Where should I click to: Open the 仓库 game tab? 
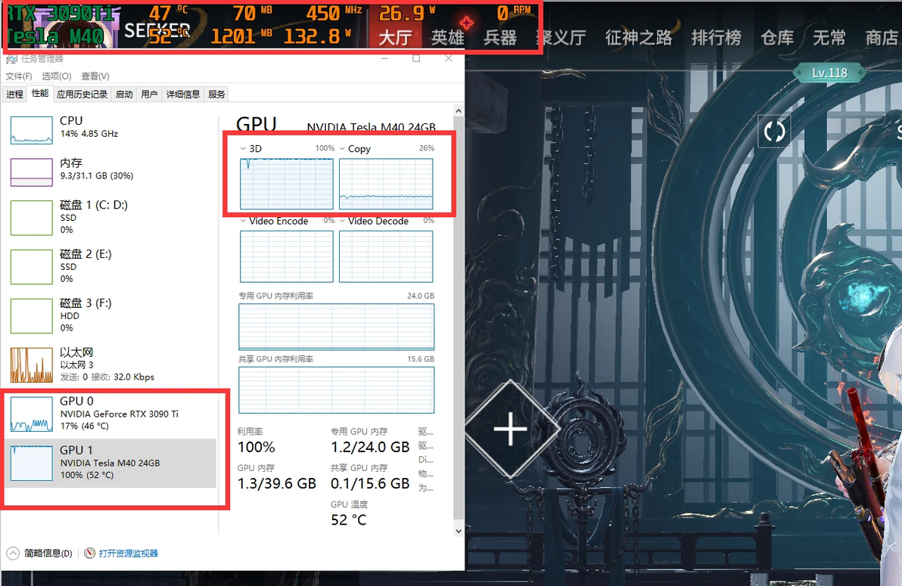click(x=777, y=38)
